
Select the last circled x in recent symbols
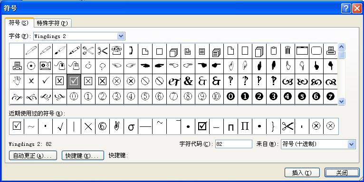[330, 126]
